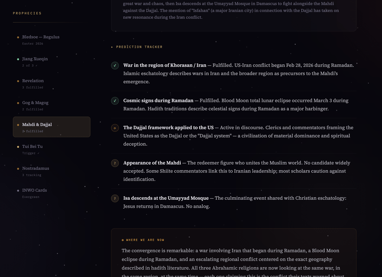Click the orange dot next to Bledsoe — Regulus
The height and width of the screenshot is (277, 382).
pos(18,37)
